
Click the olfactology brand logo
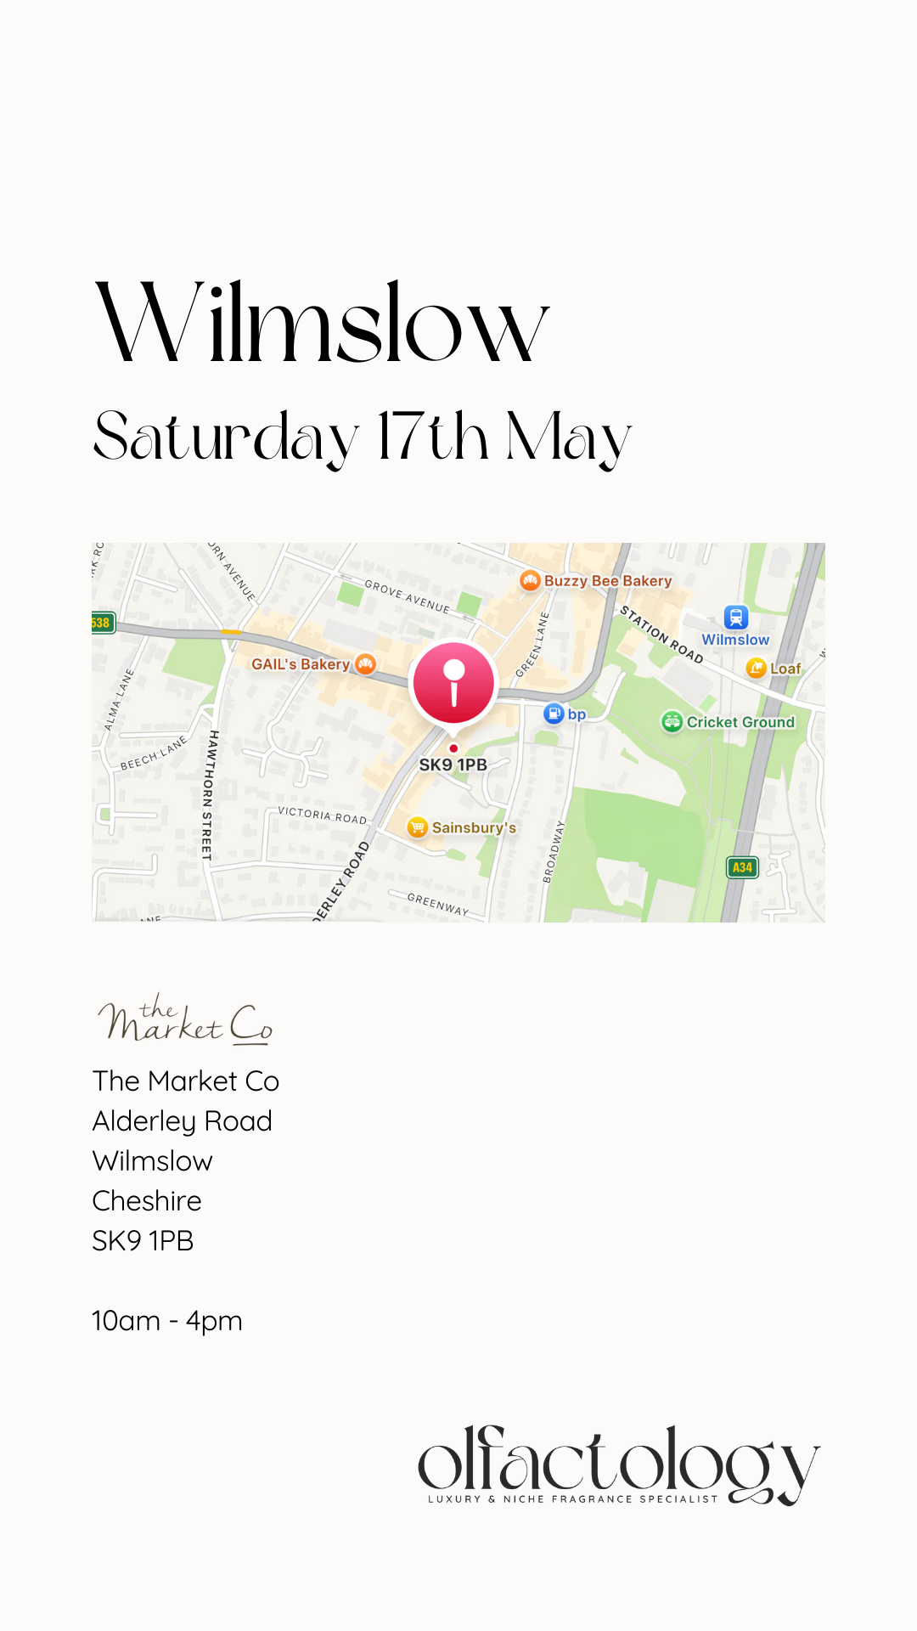(619, 1465)
